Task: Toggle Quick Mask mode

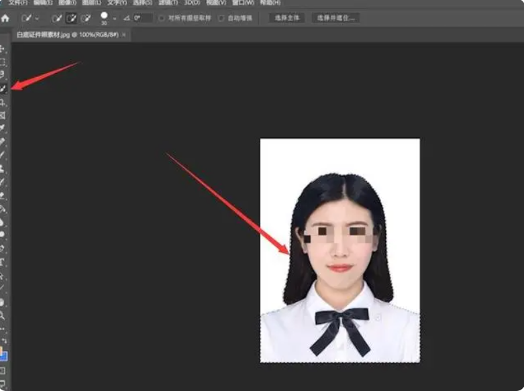Action: 3,371
